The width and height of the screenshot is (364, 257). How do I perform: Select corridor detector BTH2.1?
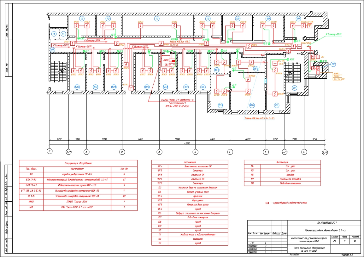tap(73, 43)
